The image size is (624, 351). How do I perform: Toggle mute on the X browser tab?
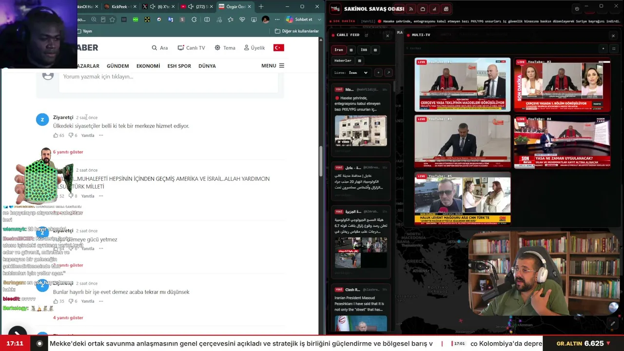[153, 7]
